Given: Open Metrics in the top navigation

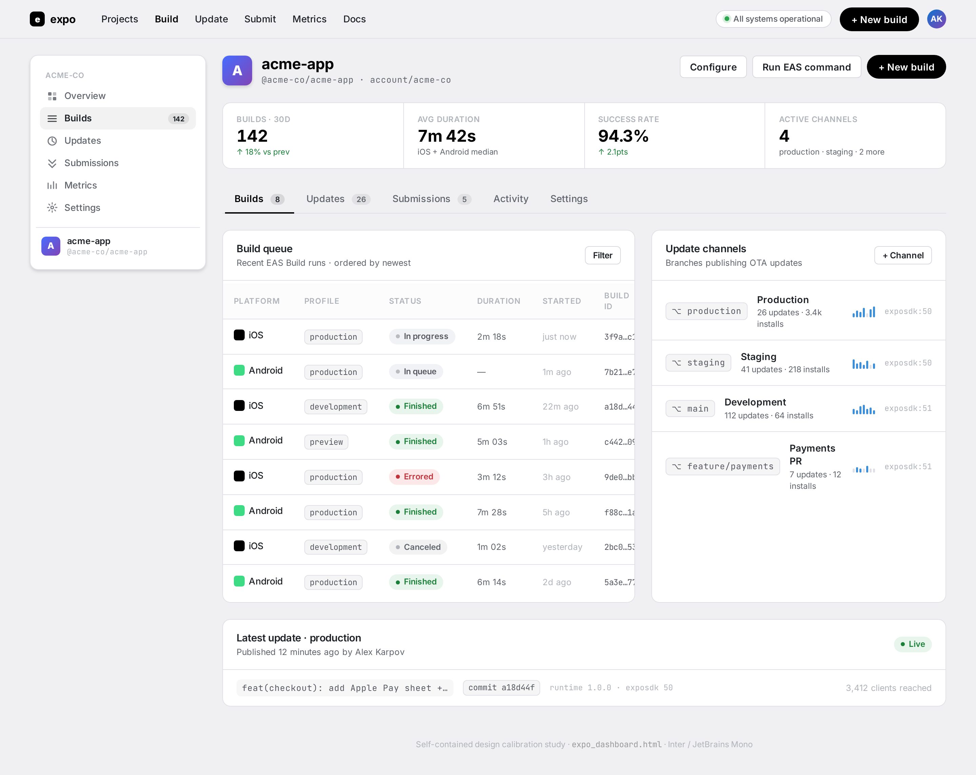Looking at the screenshot, I should (310, 19).
